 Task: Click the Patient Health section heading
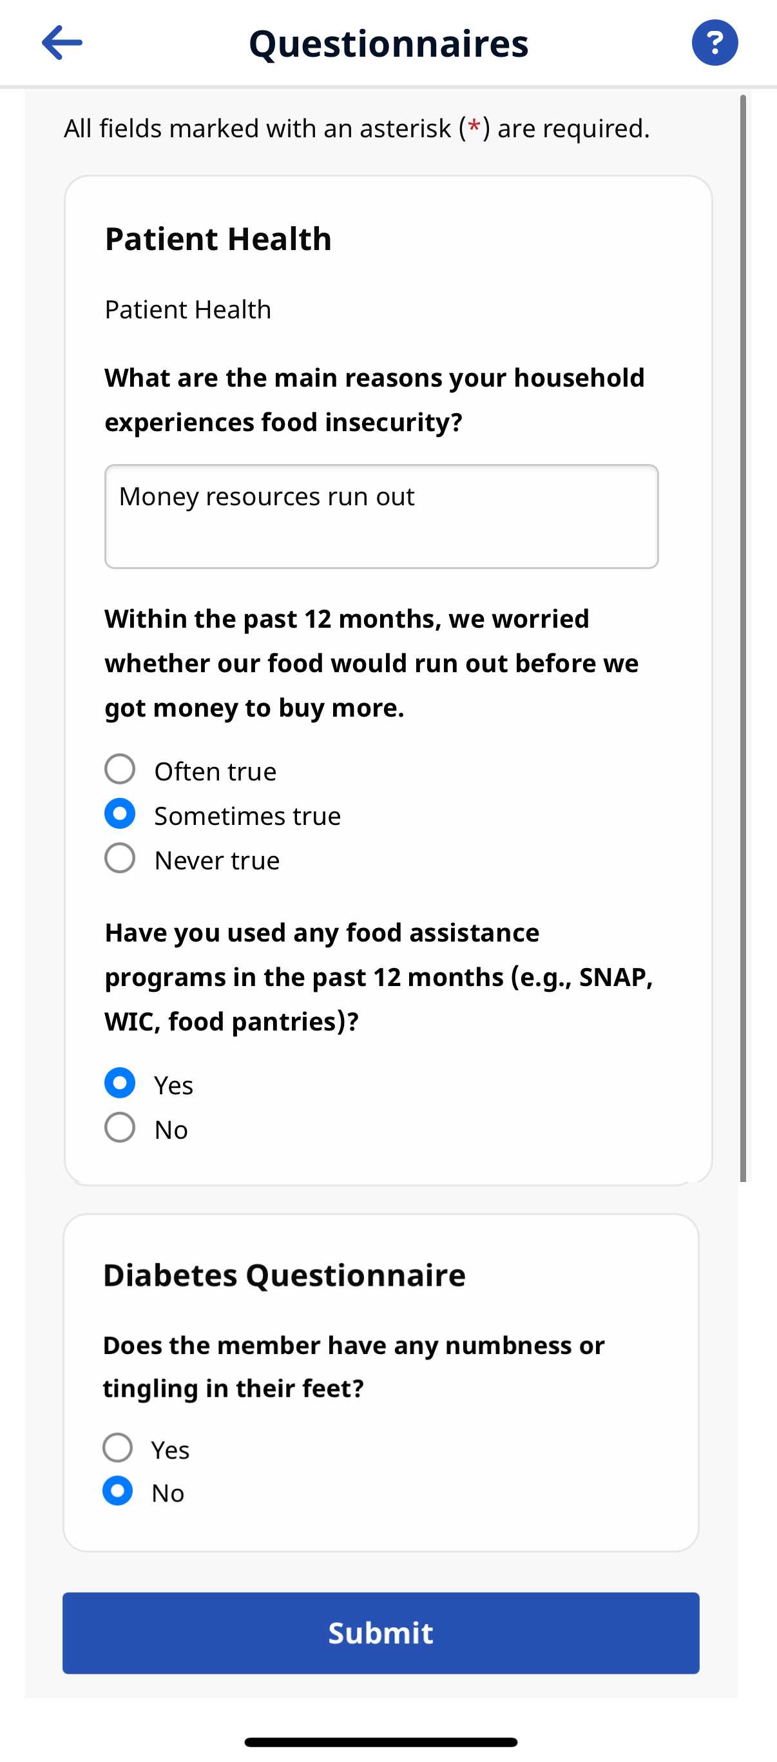[218, 238]
